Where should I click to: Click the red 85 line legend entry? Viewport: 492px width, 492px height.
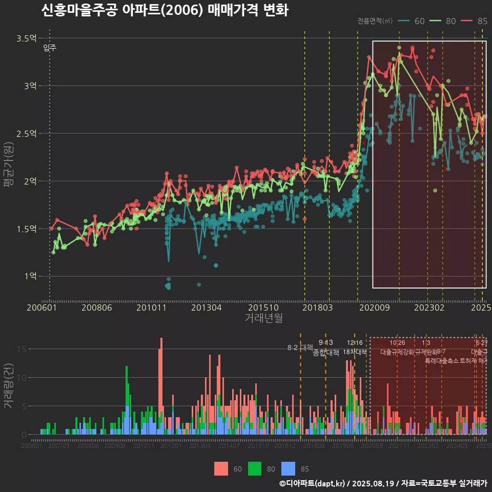474,21
